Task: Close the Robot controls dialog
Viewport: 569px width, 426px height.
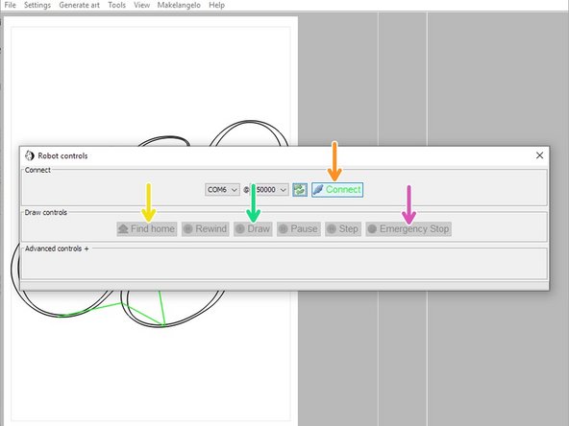Action: 539,155
